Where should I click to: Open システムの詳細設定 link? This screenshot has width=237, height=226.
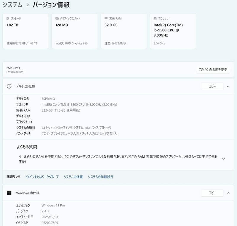point(101,177)
